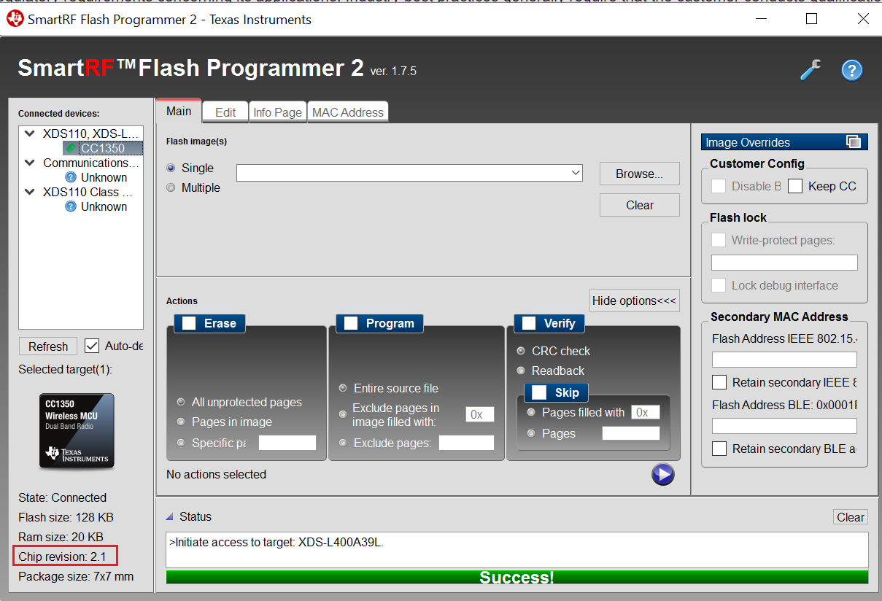
Task: Click the Skip Pages input field
Action: tap(630, 433)
